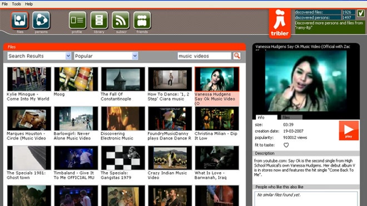Screen dimensions: 367x206
Task: Click the large video preview image
Action: [x=306, y=81]
